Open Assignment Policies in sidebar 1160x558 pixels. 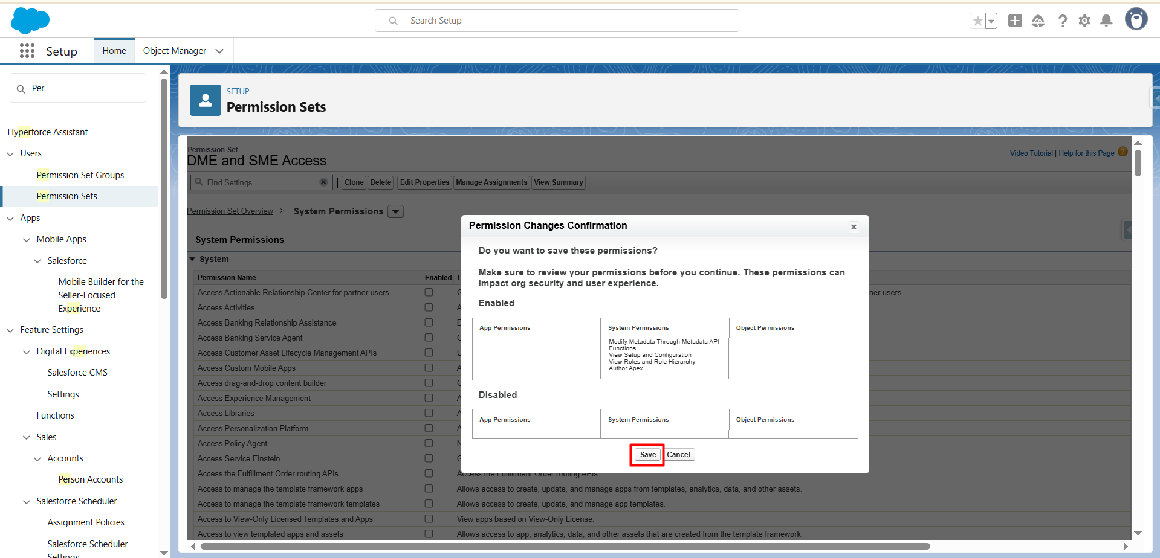click(x=86, y=522)
